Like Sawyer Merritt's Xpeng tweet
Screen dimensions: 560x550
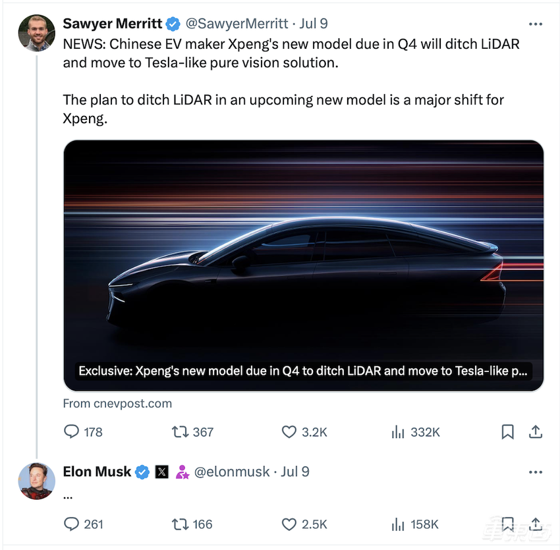289,432
